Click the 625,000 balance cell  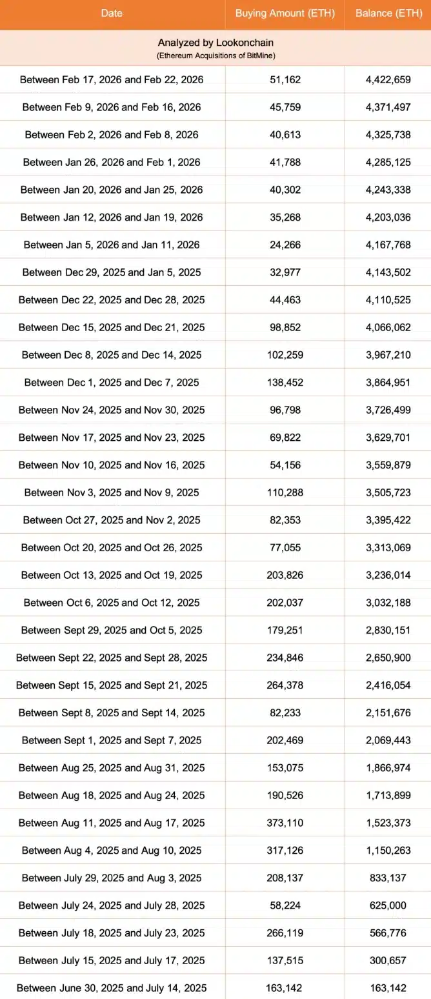pyautogui.click(x=388, y=905)
